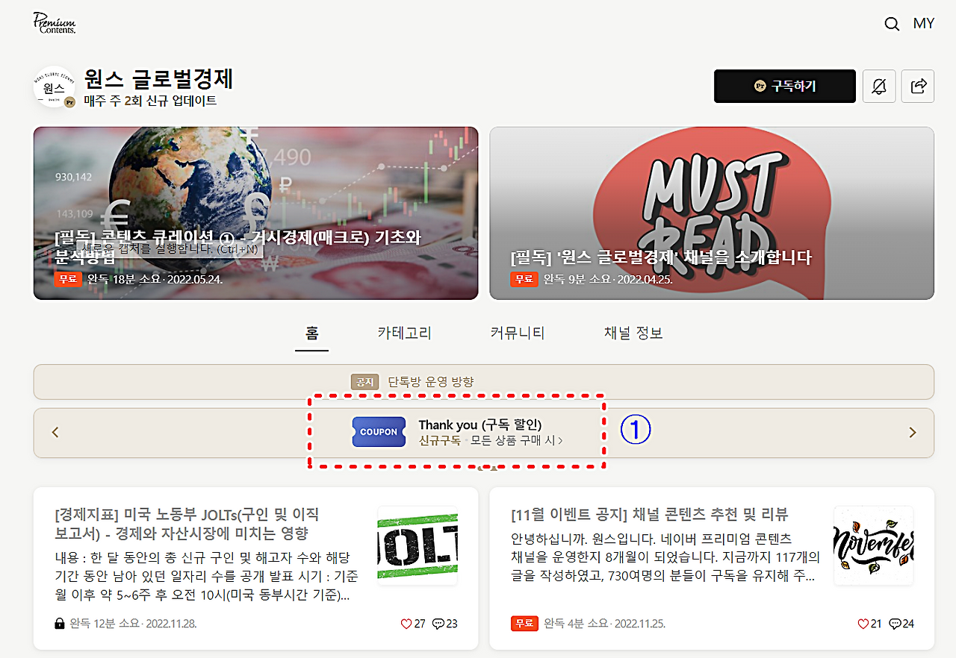Open the 채널 정보 tab
The height and width of the screenshot is (658, 956).
click(633, 333)
